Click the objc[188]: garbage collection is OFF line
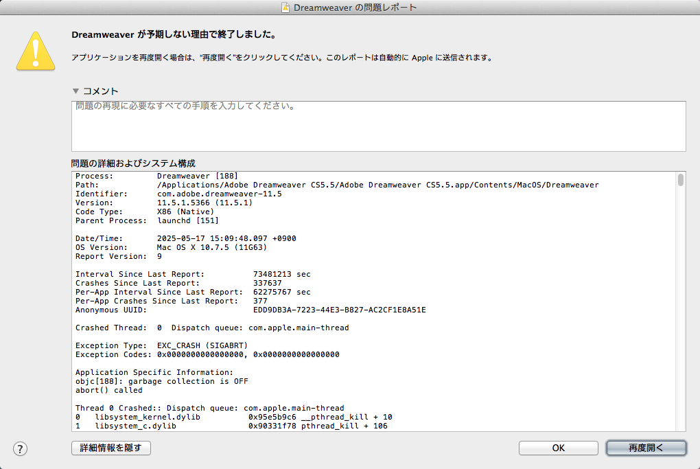The width and height of the screenshot is (700, 469). [161, 382]
